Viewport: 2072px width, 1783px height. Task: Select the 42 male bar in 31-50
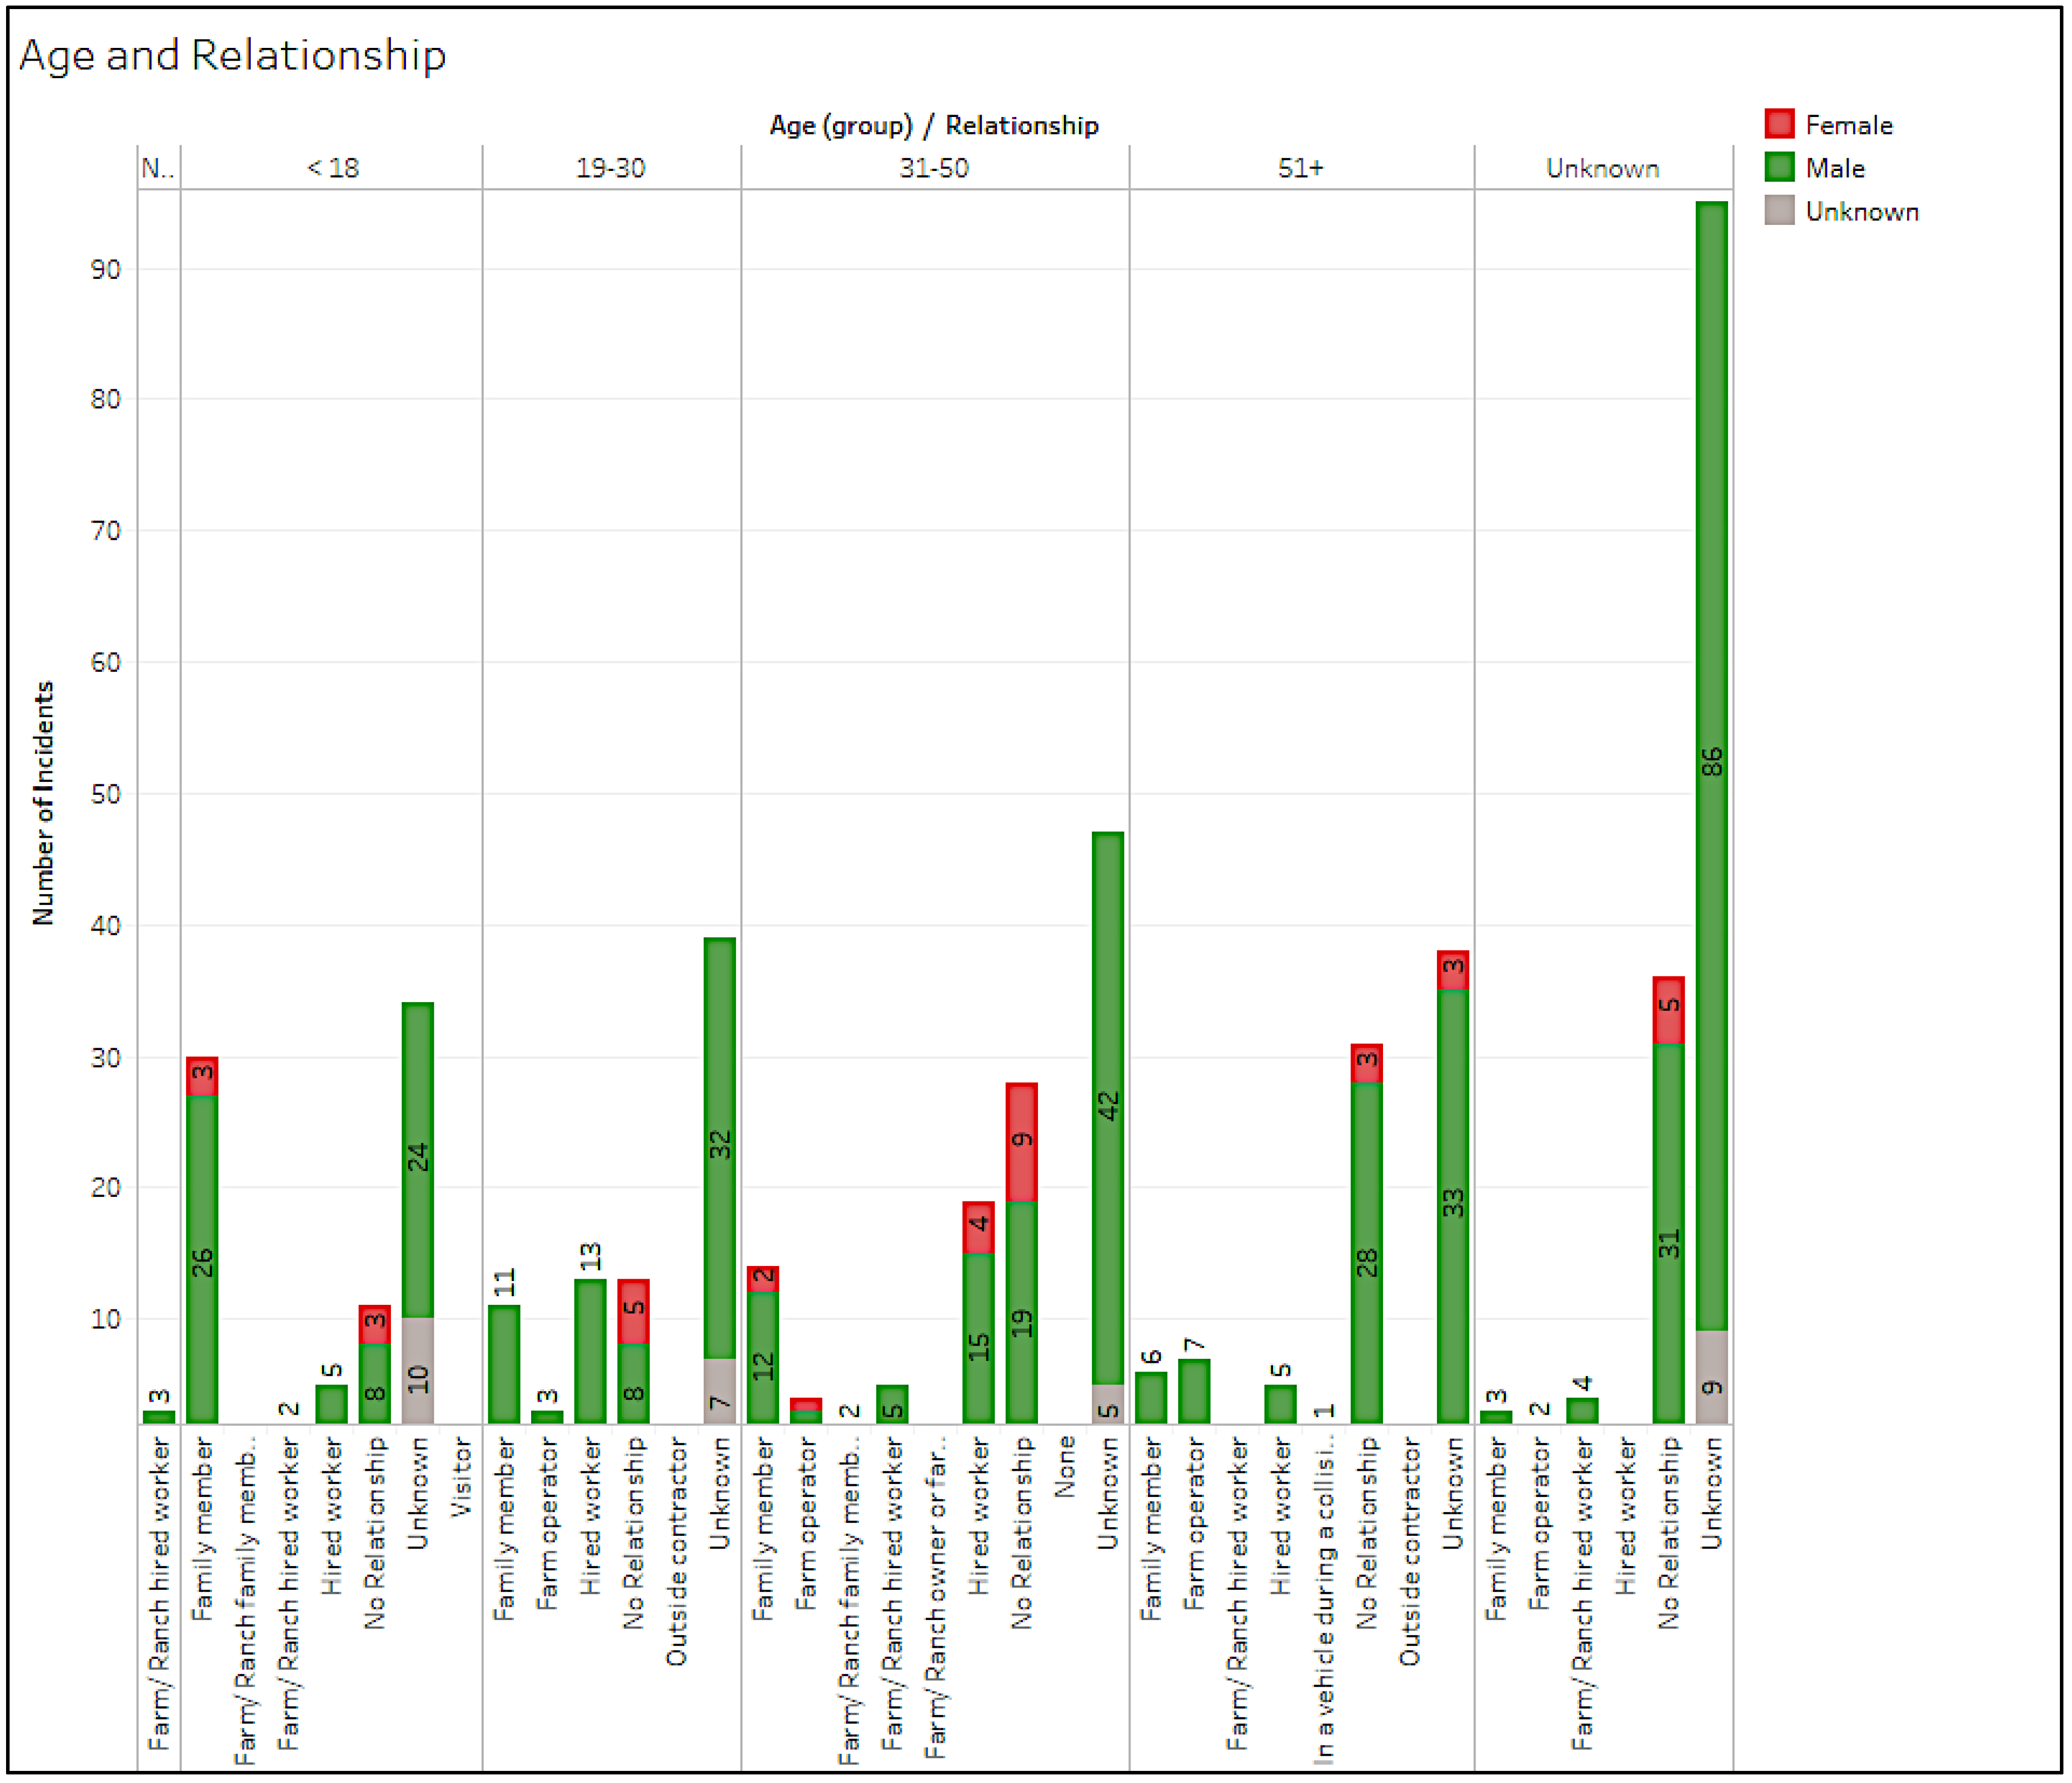pos(1107,1107)
